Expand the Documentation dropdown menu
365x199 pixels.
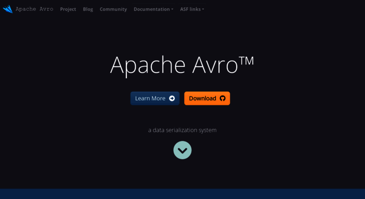tap(154, 9)
